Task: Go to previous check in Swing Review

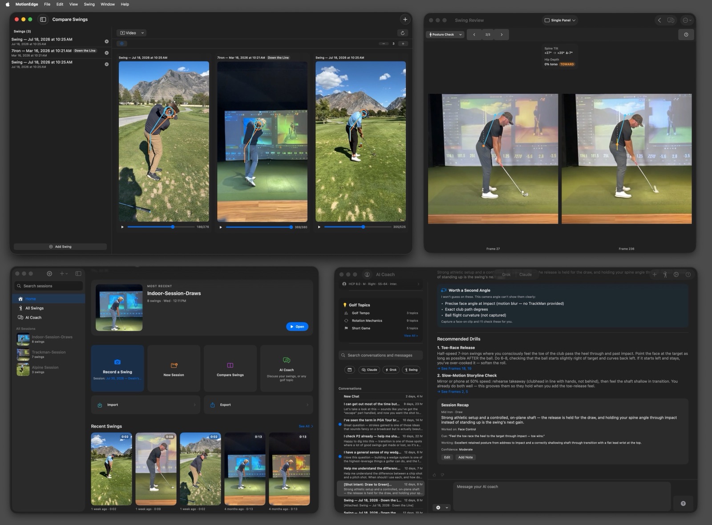Action: tap(474, 35)
